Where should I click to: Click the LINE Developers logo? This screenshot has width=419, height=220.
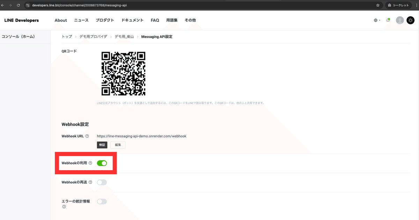[22, 20]
